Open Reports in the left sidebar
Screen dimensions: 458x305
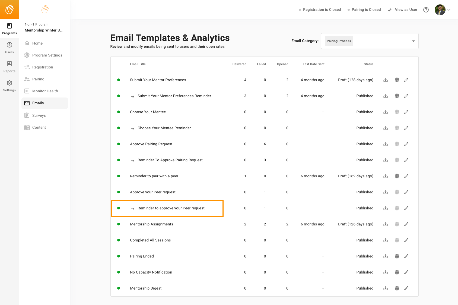pos(9,67)
